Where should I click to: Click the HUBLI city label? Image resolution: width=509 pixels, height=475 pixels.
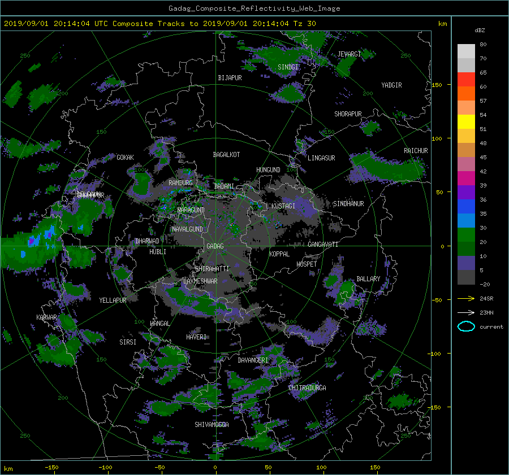pyautogui.click(x=158, y=252)
